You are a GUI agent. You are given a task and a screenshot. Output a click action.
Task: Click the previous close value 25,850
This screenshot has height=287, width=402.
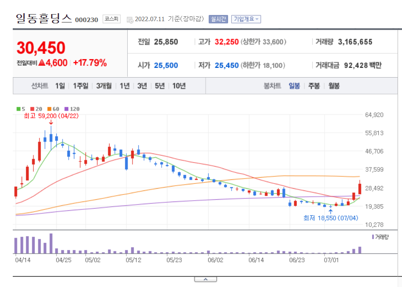(x=166, y=42)
